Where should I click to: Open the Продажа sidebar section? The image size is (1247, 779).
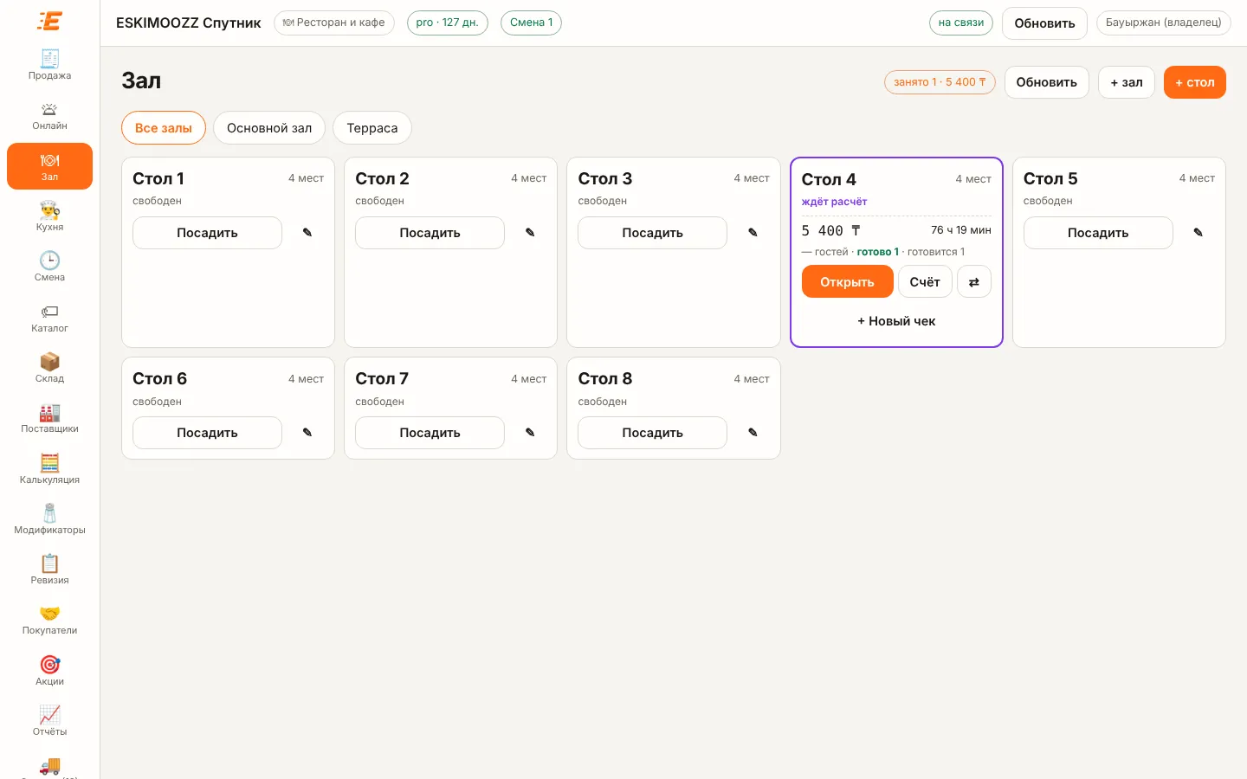click(x=49, y=65)
